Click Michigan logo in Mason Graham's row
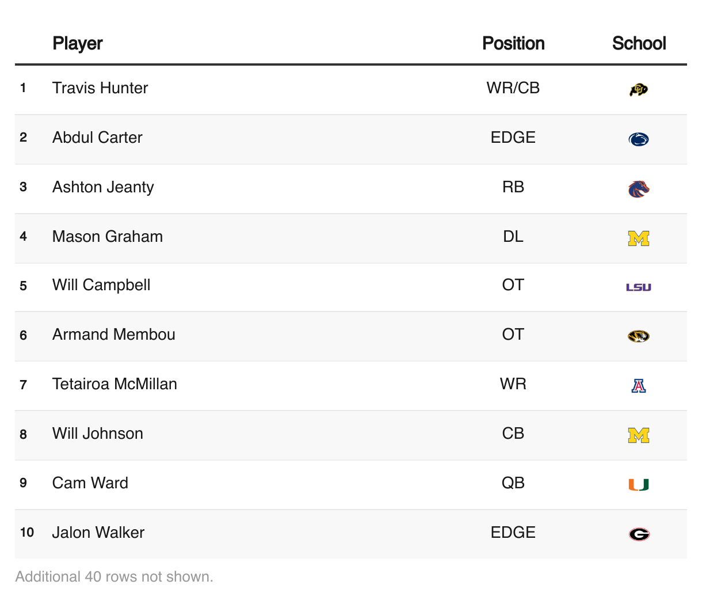This screenshot has height=600, width=702. coord(639,238)
